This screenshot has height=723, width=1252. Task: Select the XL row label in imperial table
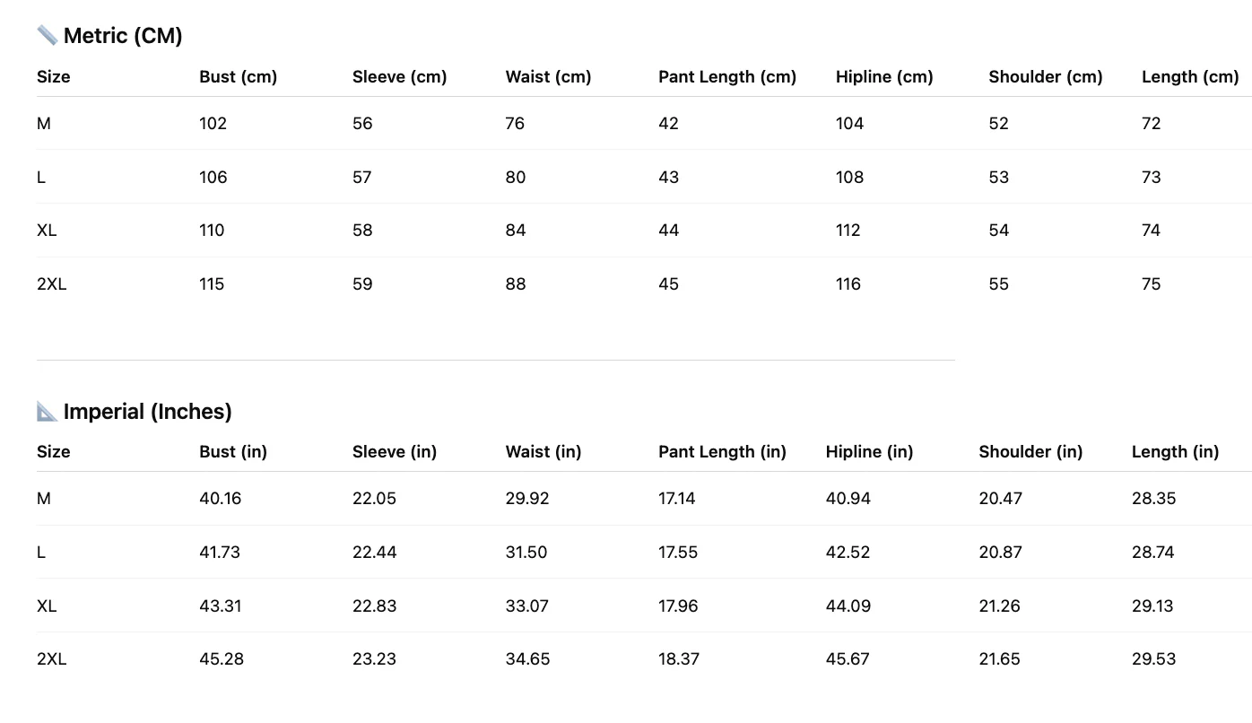click(47, 606)
